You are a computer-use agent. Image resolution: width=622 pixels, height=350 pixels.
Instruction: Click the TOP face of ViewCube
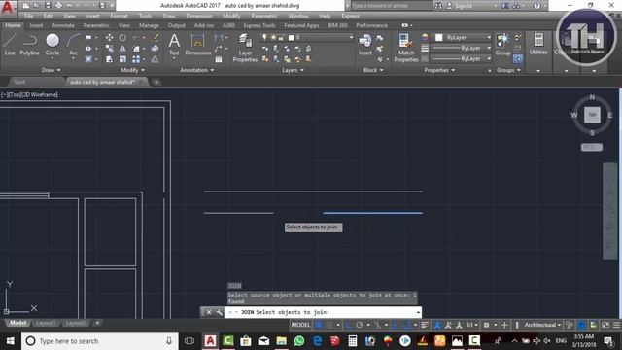[592, 115]
